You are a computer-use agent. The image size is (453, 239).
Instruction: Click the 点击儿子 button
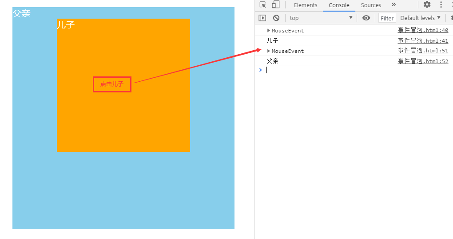112,84
